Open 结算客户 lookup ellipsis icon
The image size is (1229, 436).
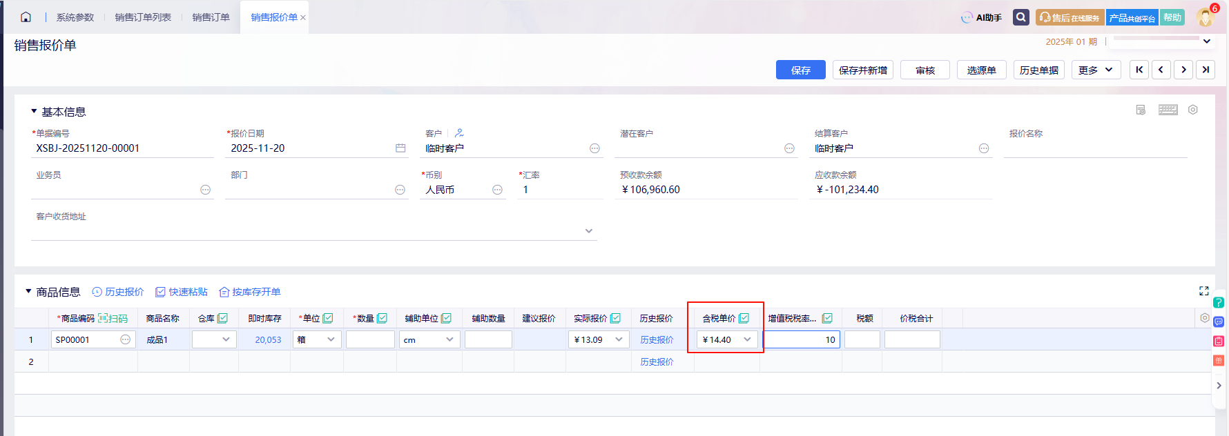(984, 148)
